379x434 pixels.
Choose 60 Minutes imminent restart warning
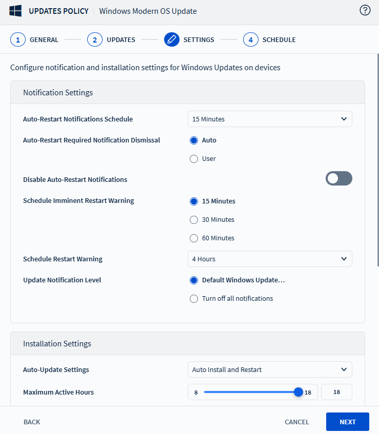194,238
